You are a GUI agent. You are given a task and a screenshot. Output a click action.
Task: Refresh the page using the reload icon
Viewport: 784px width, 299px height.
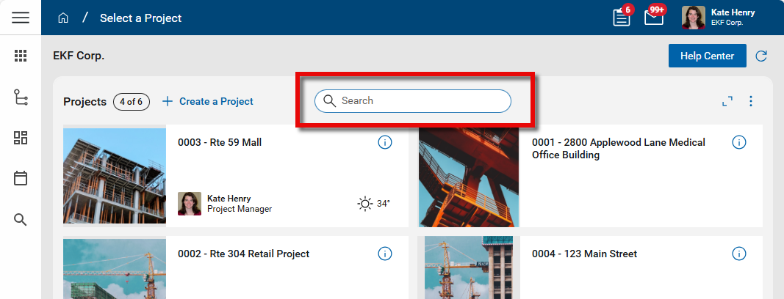click(x=761, y=56)
